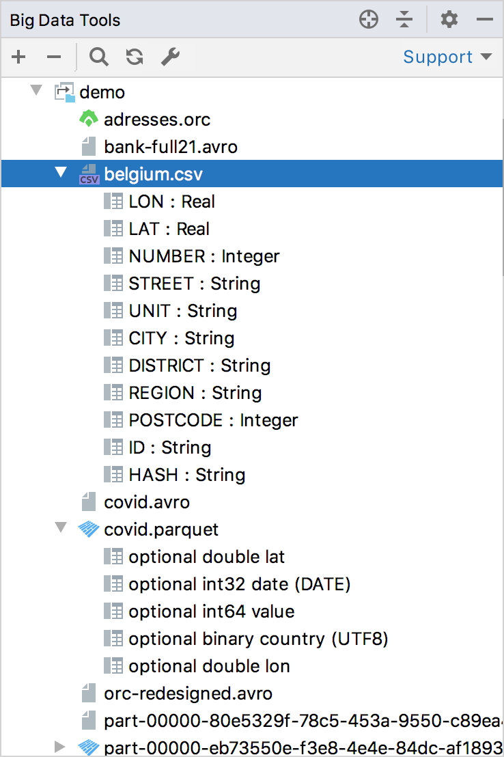Click the parquet icon beside covid.parquet
Image resolution: width=504 pixels, height=757 pixels.
coord(88,529)
